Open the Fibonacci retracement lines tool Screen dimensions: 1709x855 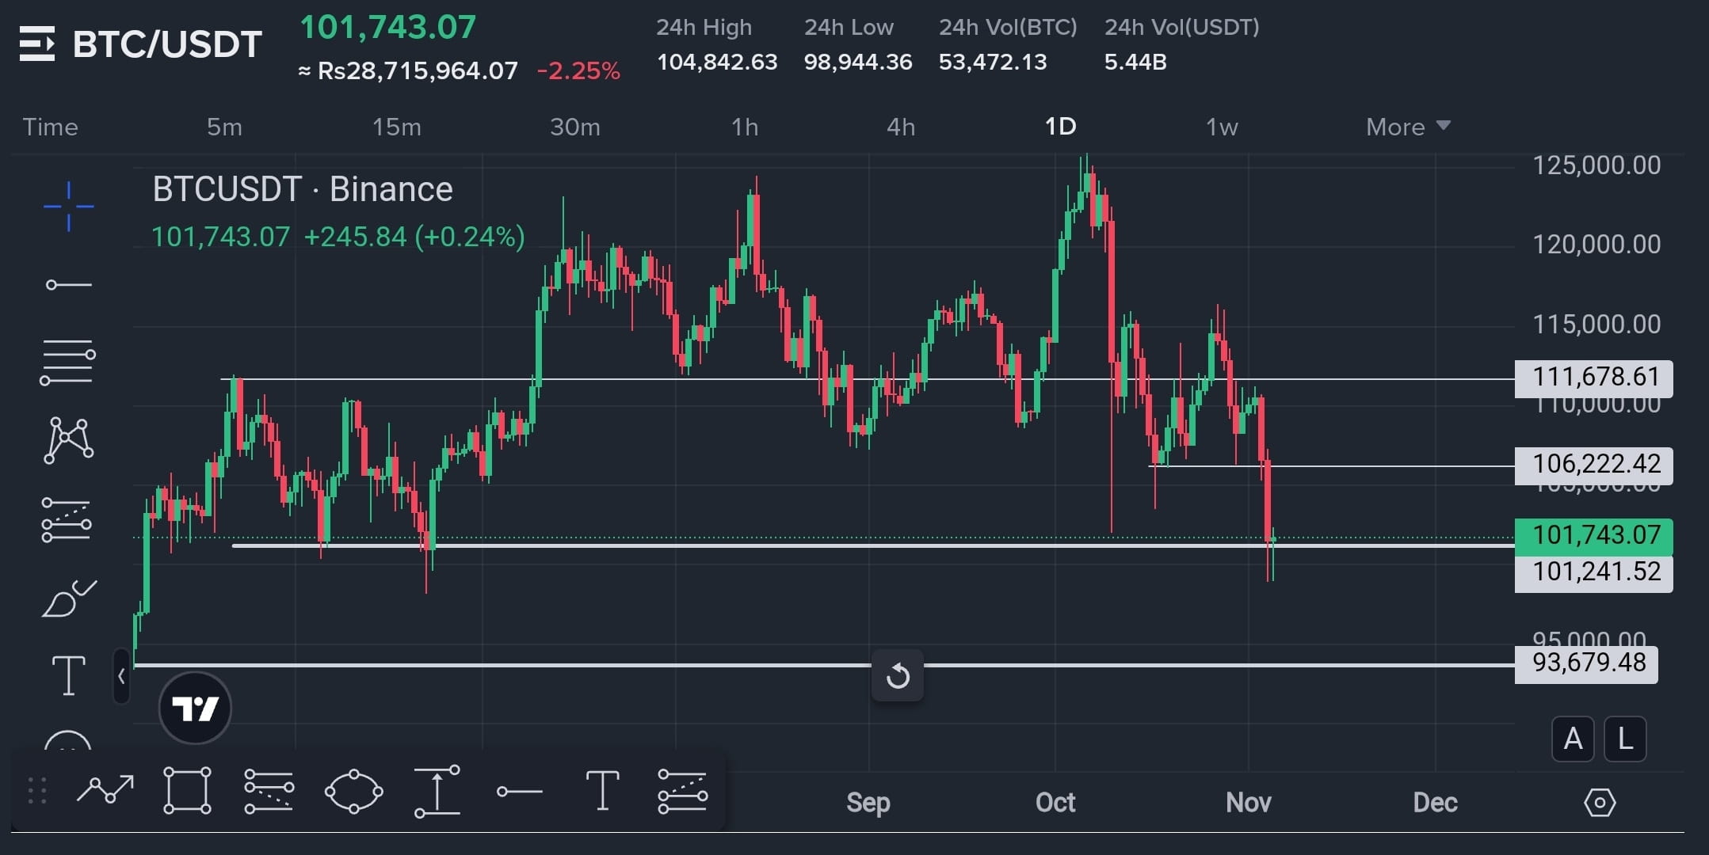[68, 363]
